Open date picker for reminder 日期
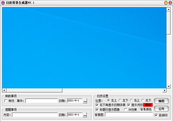The image size is (173, 122). 85,115
